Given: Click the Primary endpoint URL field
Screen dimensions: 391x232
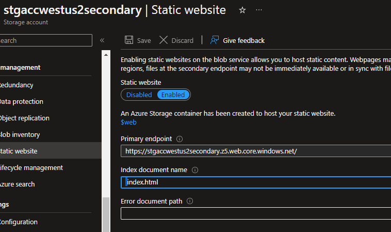Looking at the screenshot, I should 256,151.
